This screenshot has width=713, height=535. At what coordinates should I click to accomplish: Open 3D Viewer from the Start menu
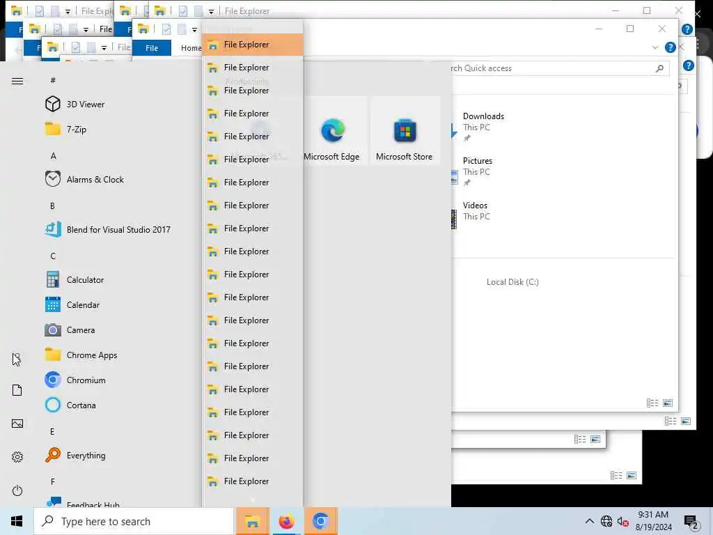86,104
